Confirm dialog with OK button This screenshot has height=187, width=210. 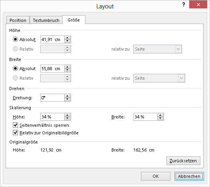156,176
